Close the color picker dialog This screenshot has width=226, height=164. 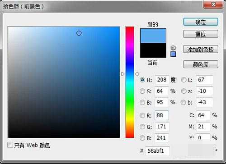pyautogui.click(x=213, y=5)
